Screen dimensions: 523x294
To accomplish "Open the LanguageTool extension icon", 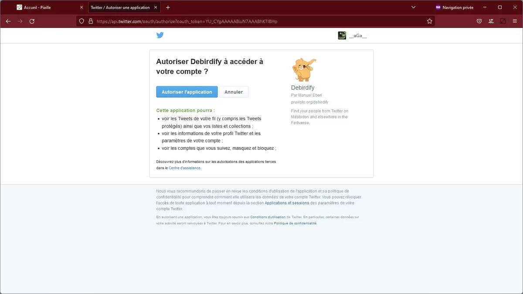I will (x=491, y=21).
